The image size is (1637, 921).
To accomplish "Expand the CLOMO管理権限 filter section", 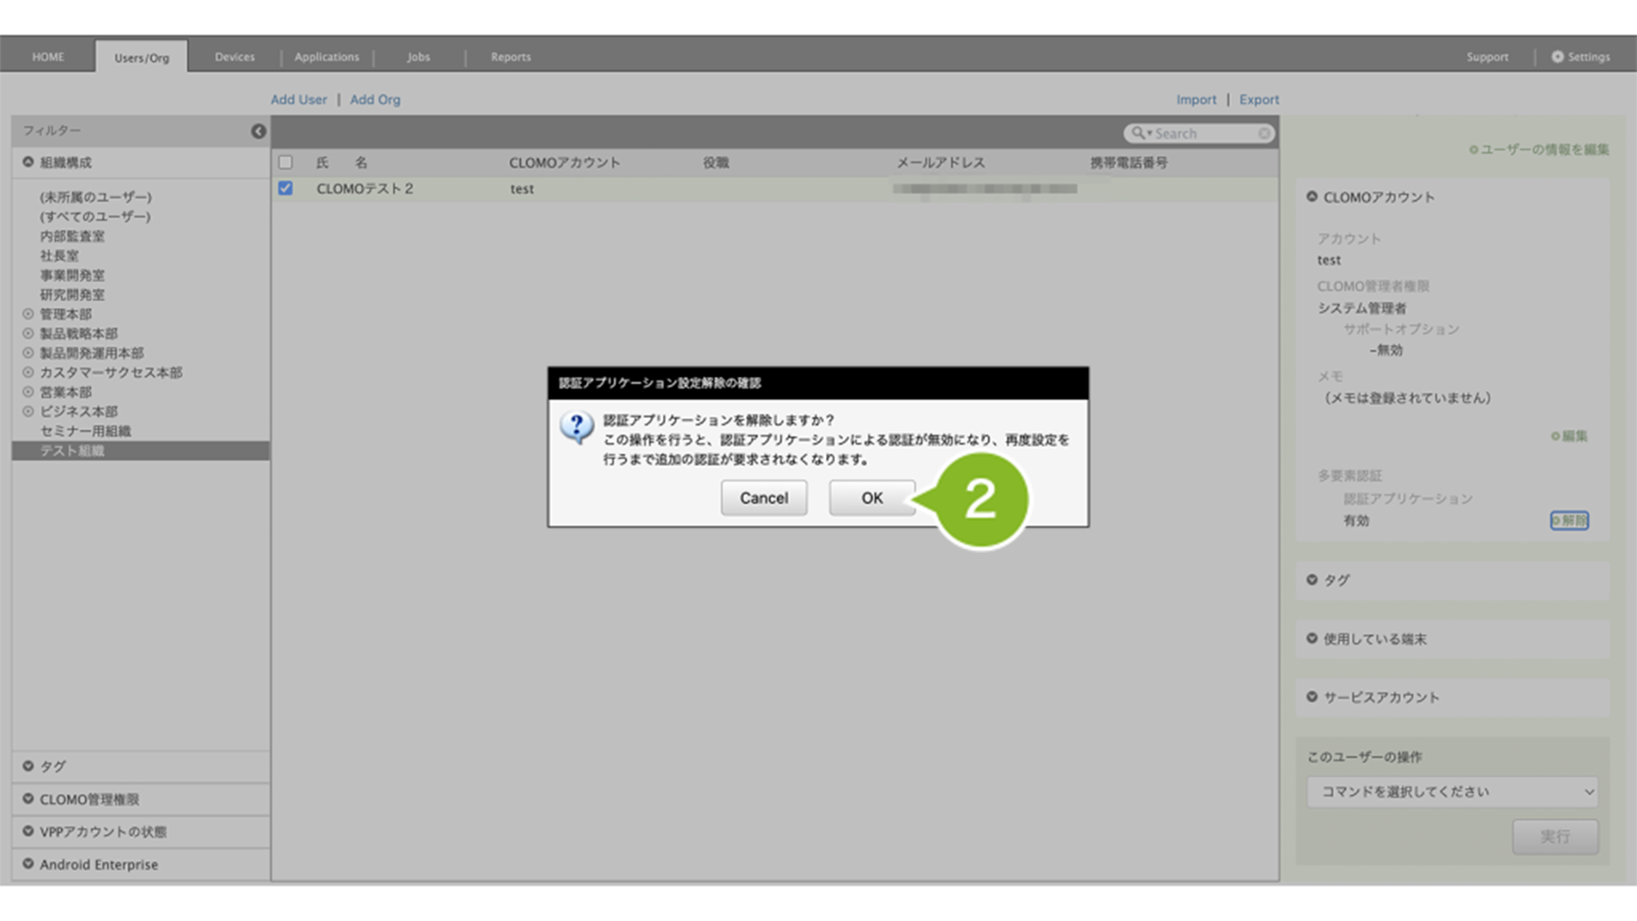I will point(29,799).
